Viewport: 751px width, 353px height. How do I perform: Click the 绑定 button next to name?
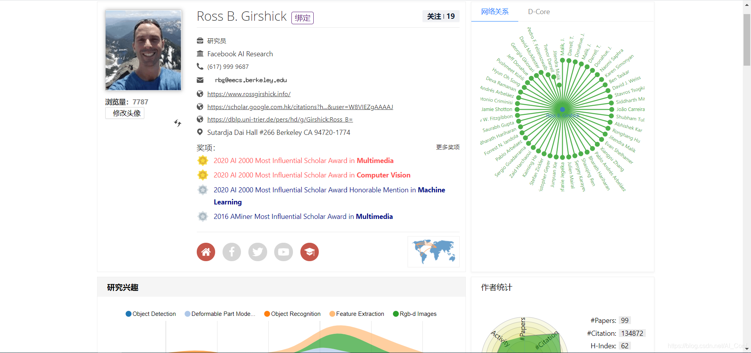pos(302,18)
